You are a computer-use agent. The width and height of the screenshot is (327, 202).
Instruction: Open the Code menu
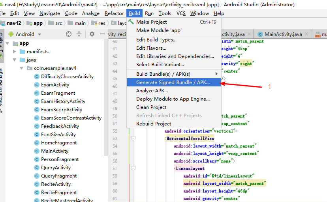click(71, 13)
